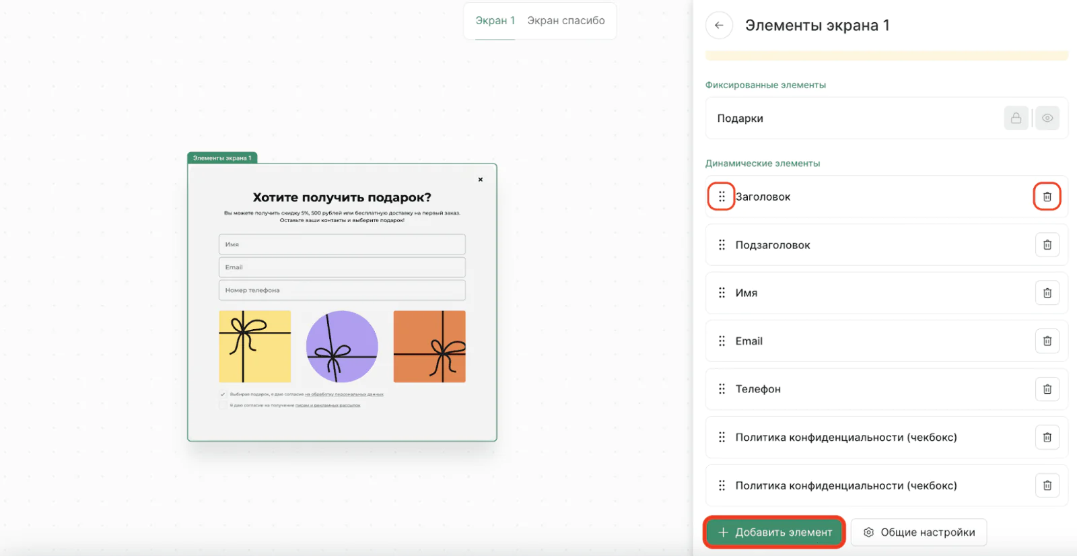Click the Добавить элемент button
Screen dimensions: 1077x556
[x=775, y=532]
